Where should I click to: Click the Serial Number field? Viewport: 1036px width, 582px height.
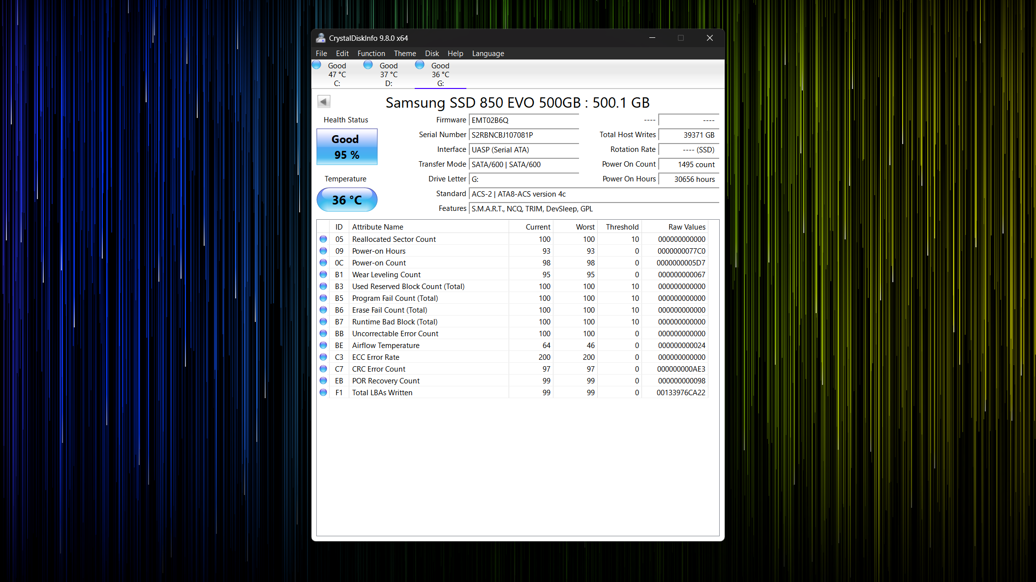(524, 135)
